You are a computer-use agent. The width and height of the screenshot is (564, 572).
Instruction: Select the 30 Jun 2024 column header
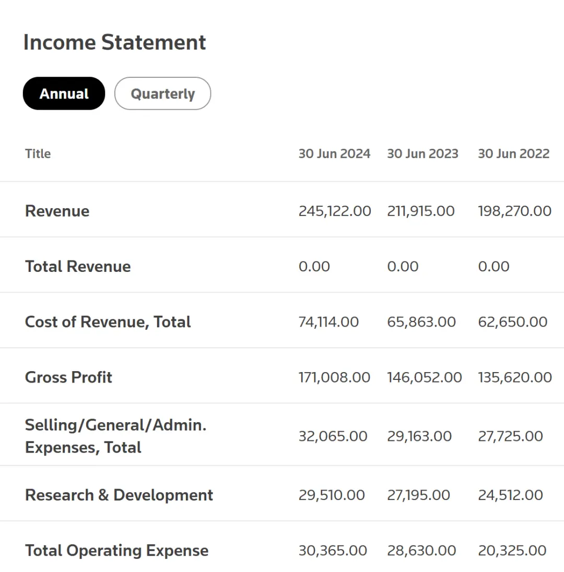point(334,154)
